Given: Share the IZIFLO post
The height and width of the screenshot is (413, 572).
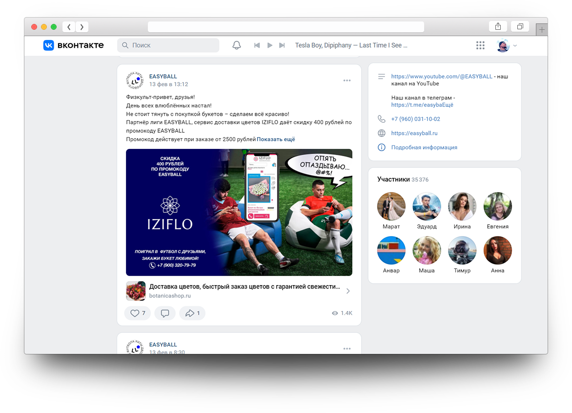Looking at the screenshot, I should pos(192,313).
